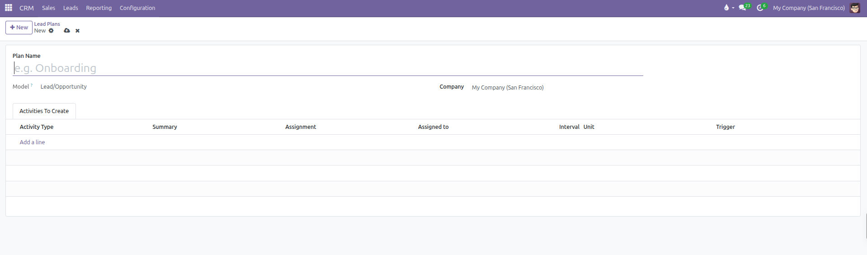This screenshot has height=255, width=867.
Task: Sort by Activity Type column header
Action: 37,127
